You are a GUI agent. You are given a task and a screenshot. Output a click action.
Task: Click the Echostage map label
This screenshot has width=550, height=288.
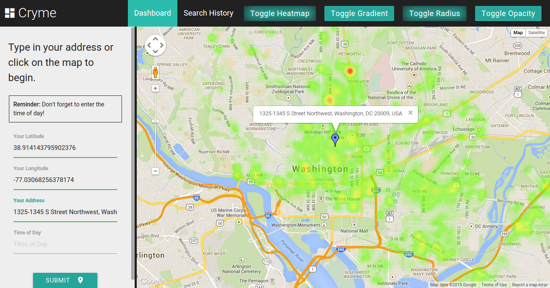coord(464,129)
